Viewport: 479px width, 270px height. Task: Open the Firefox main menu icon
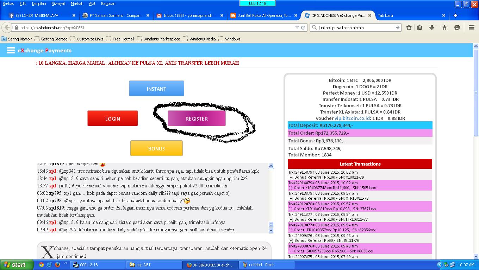(x=472, y=27)
